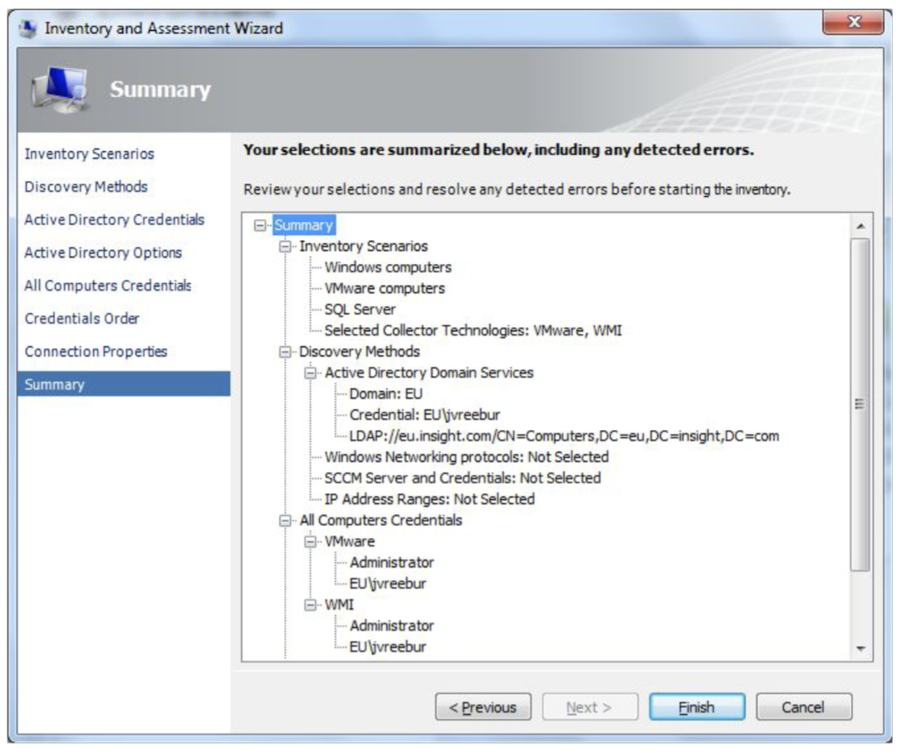Select the Windows computers tree row
Screen dimensions: 902x752
(388, 267)
